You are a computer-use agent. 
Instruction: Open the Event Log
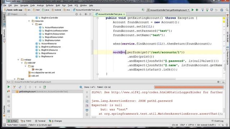click(x=217, y=121)
